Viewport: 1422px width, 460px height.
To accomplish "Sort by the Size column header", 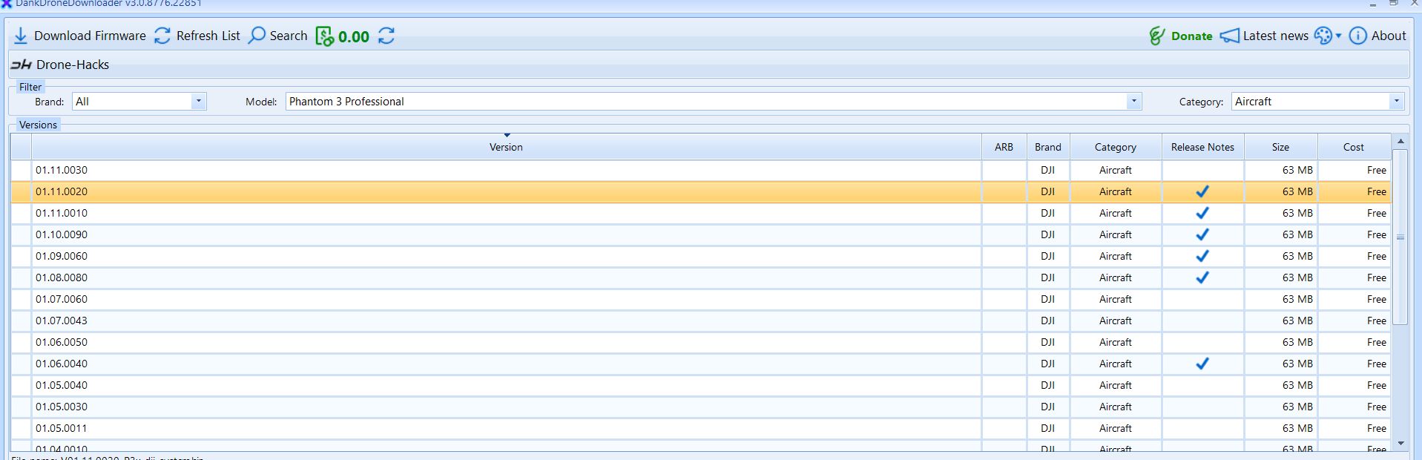I will [x=1280, y=147].
